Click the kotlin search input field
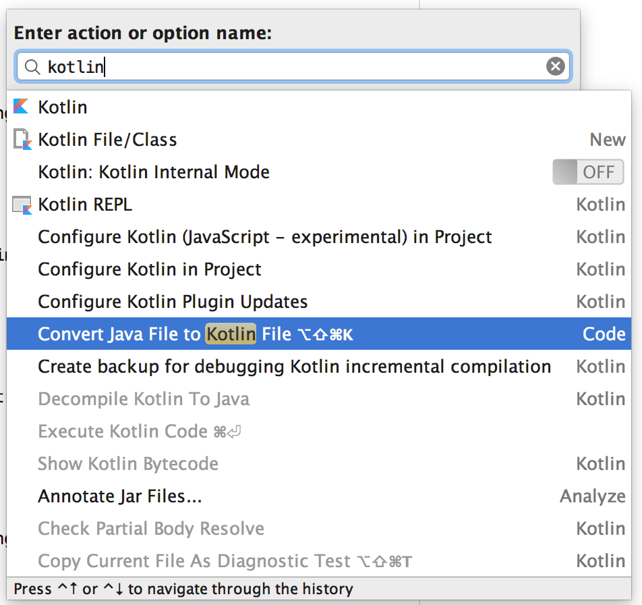642x605 pixels. tap(290, 67)
